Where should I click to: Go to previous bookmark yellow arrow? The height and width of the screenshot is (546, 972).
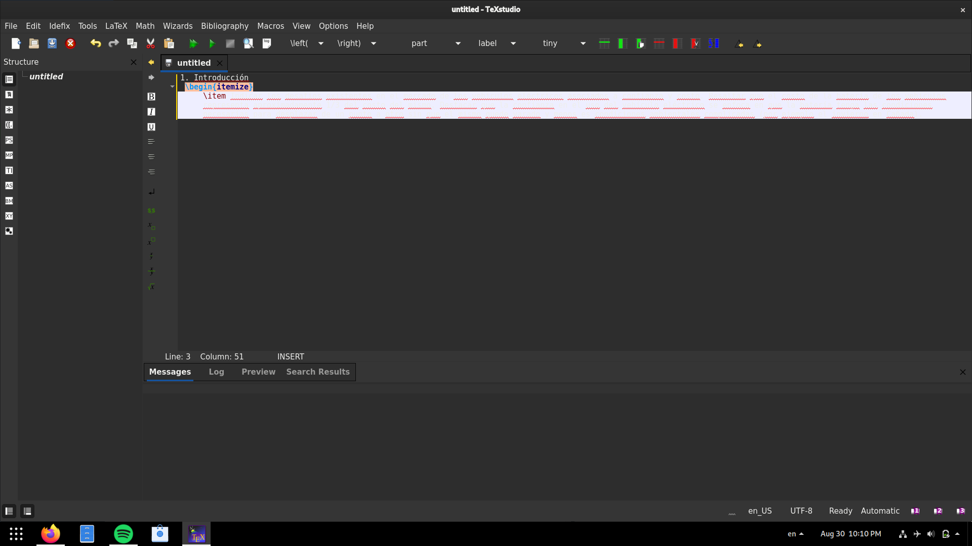click(x=151, y=62)
